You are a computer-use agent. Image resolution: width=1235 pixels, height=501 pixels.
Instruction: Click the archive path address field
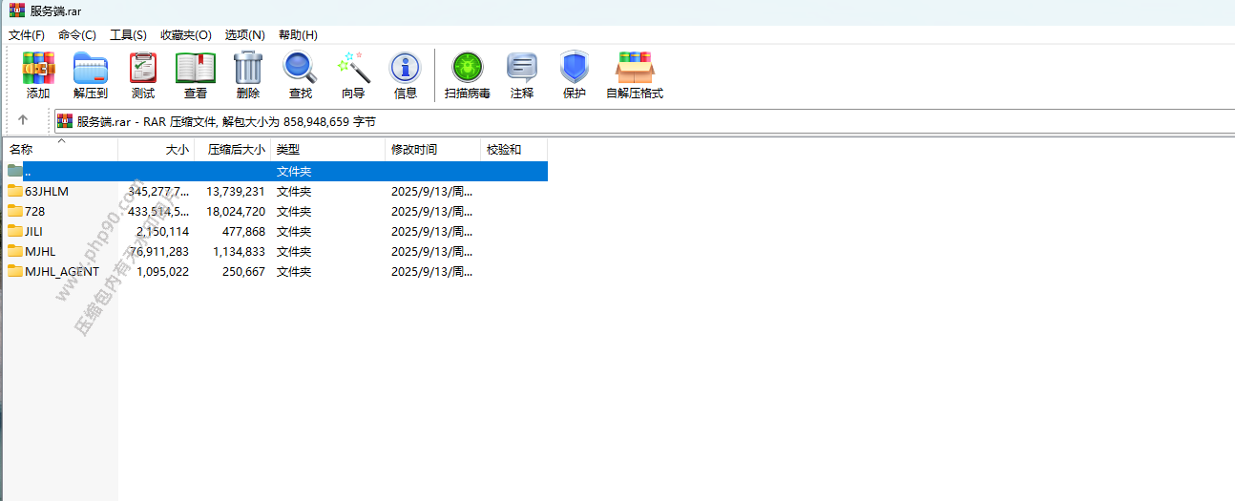click(573, 121)
